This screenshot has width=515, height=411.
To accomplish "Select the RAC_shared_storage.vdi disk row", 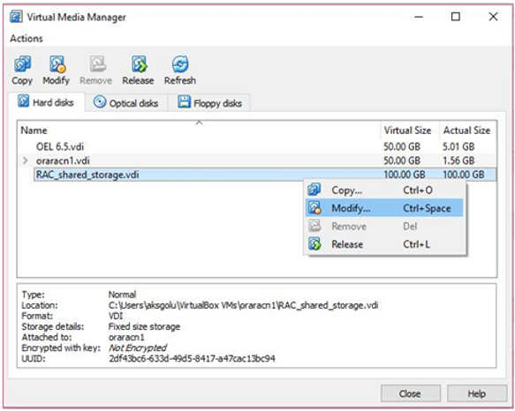I will coord(265,175).
